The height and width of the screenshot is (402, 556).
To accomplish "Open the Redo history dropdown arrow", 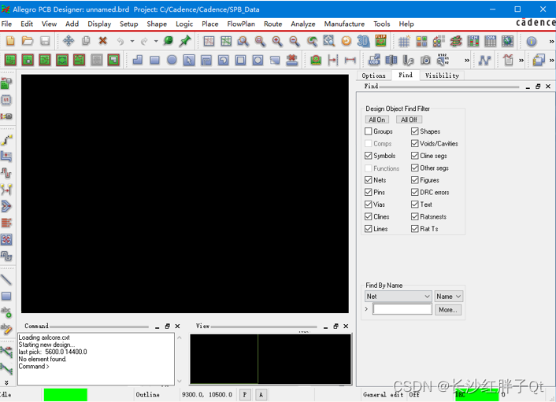I will click(156, 42).
